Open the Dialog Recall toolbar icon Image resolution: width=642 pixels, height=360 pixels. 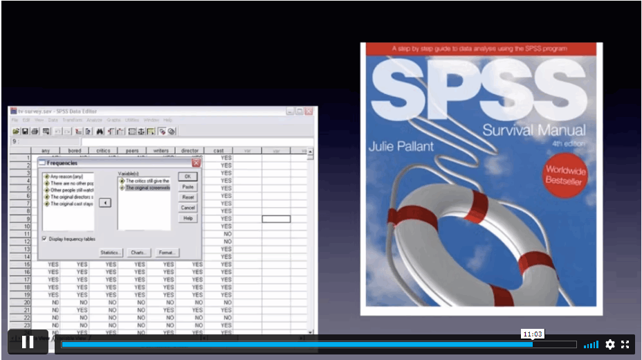click(x=46, y=132)
